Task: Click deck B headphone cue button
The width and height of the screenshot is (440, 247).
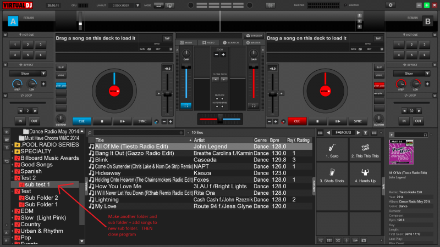Action: click(254, 105)
